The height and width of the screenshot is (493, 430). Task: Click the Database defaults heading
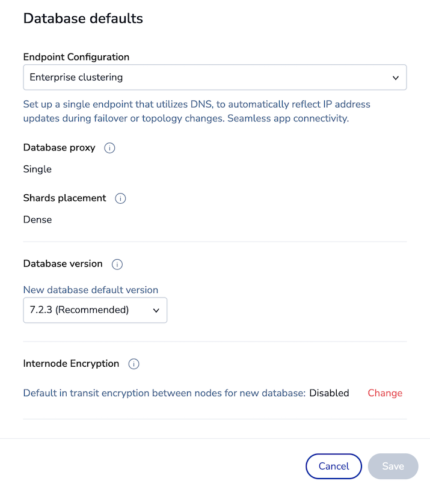(x=83, y=19)
